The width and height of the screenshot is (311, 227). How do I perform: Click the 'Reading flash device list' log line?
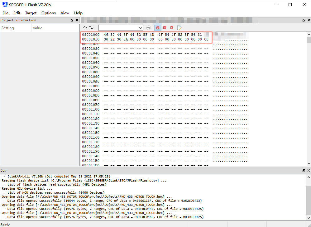[84, 180]
